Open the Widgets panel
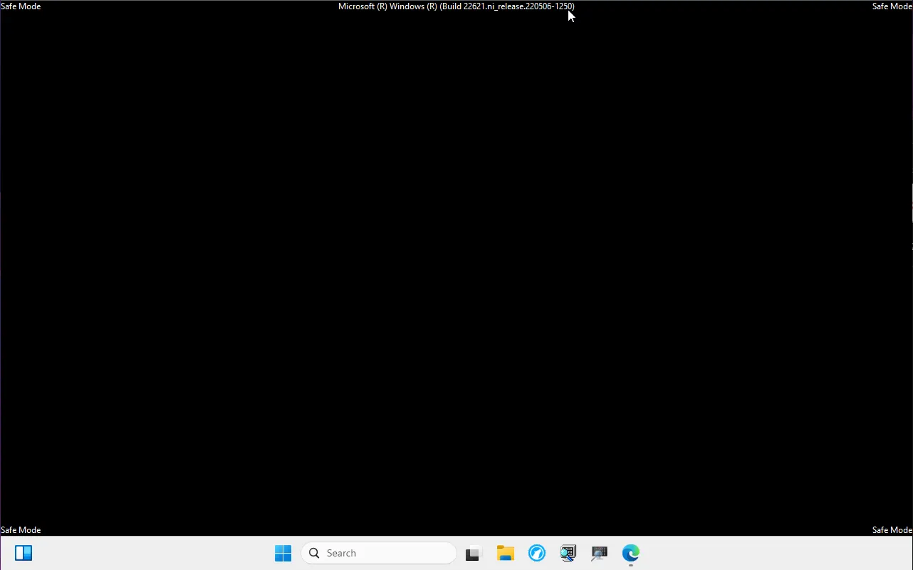Screen dimensions: 913x570 pos(24,553)
